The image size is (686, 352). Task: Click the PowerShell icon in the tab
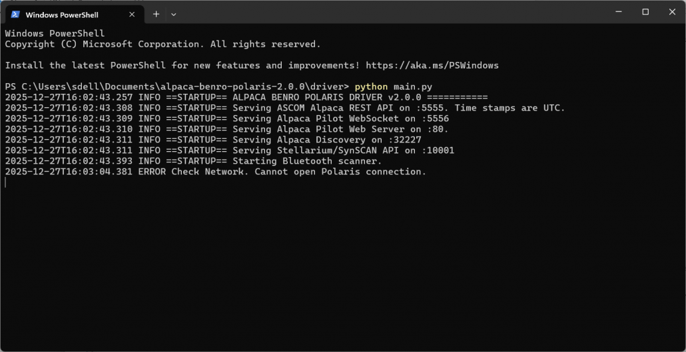(15, 14)
